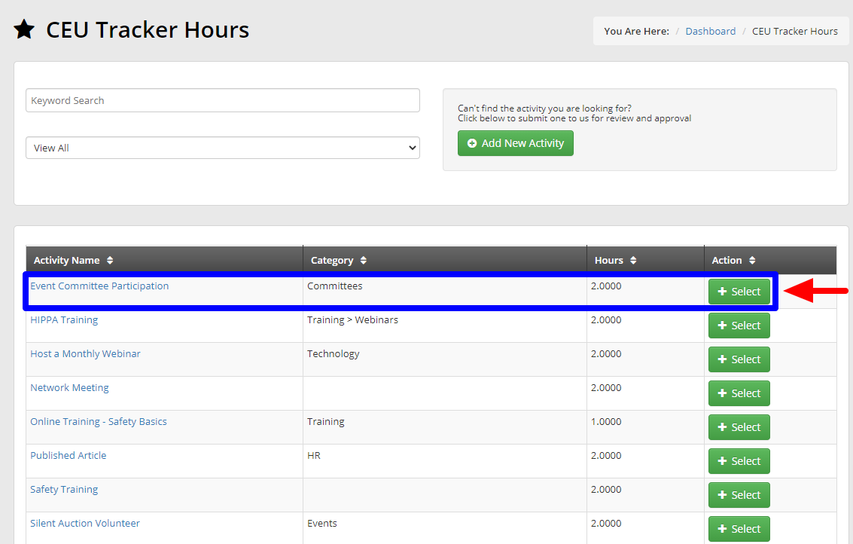Click the hours value for Event Committee Participation

606,286
